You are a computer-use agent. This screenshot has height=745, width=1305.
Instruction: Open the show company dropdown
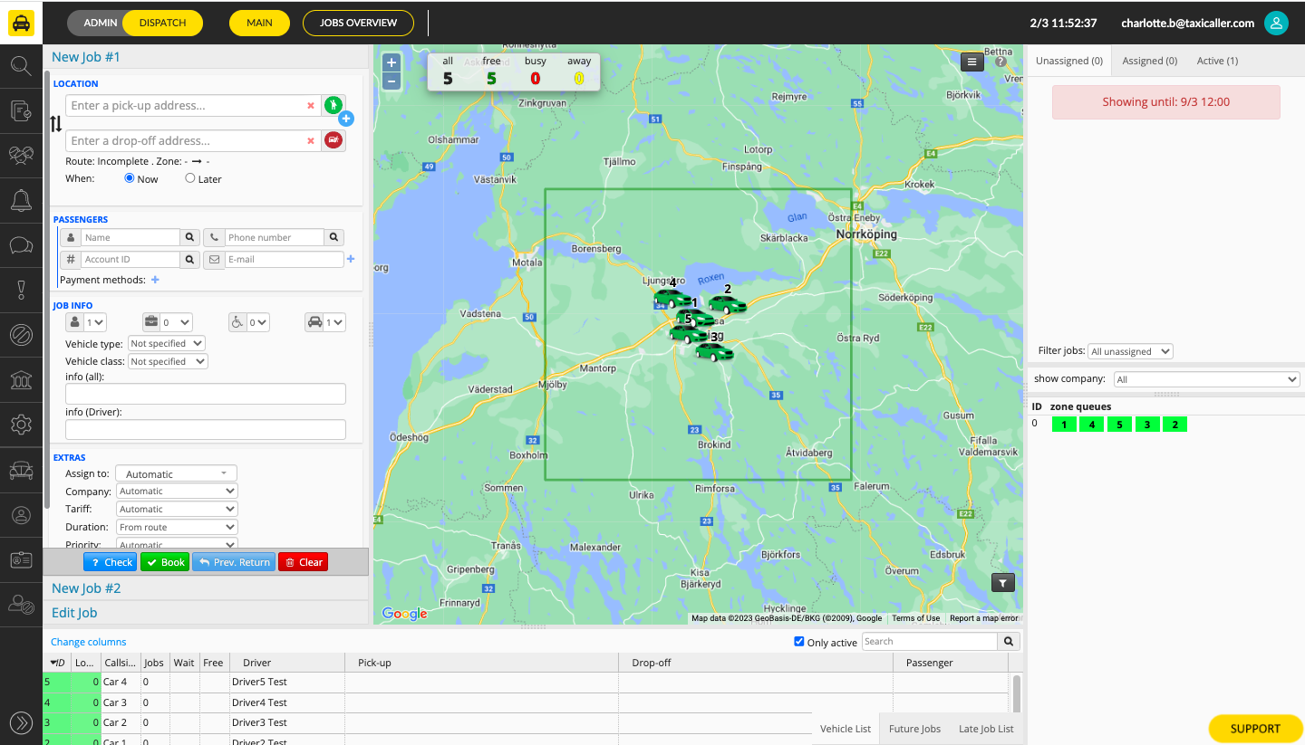[1206, 378]
